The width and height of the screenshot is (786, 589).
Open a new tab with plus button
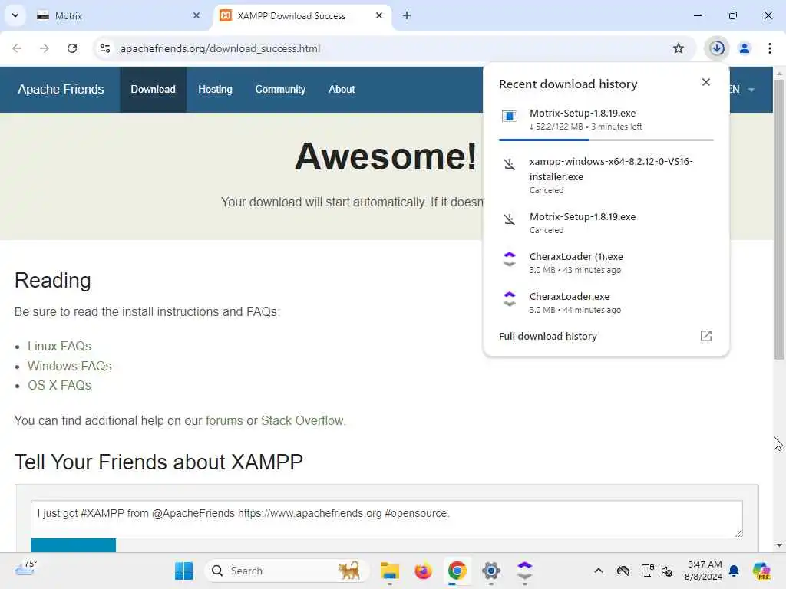pos(407,15)
